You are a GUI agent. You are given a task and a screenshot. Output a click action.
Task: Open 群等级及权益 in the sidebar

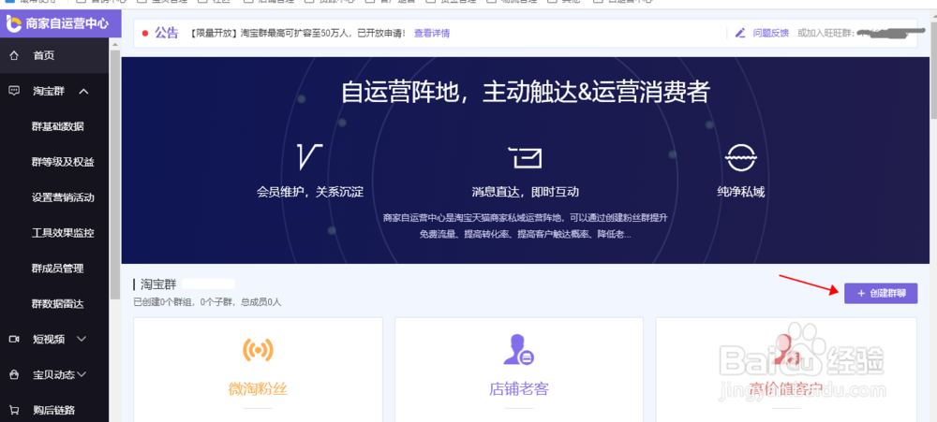[x=63, y=163]
